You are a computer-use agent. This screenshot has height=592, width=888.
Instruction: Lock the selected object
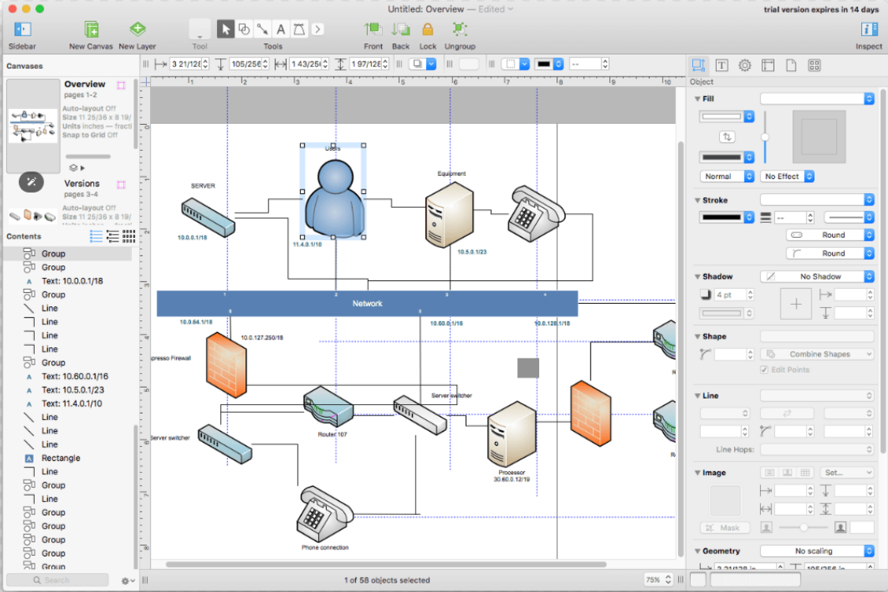click(428, 31)
